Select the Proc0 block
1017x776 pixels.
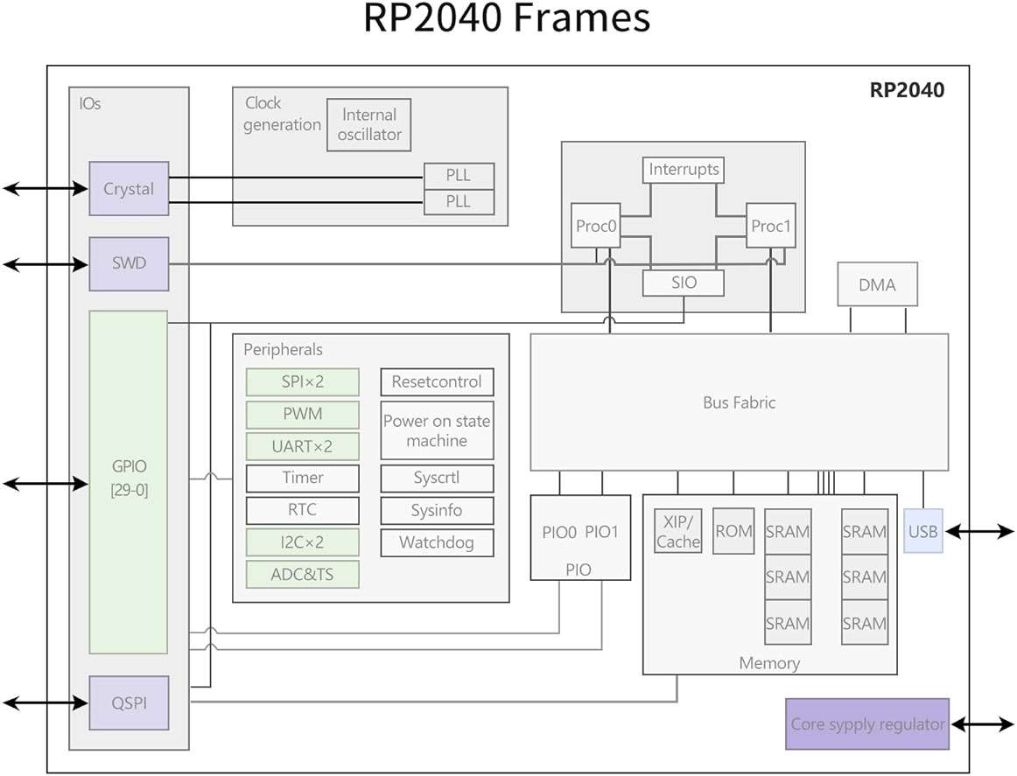(x=595, y=226)
